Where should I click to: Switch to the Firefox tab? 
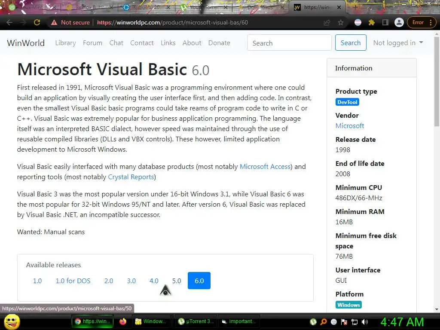pos(89,7)
